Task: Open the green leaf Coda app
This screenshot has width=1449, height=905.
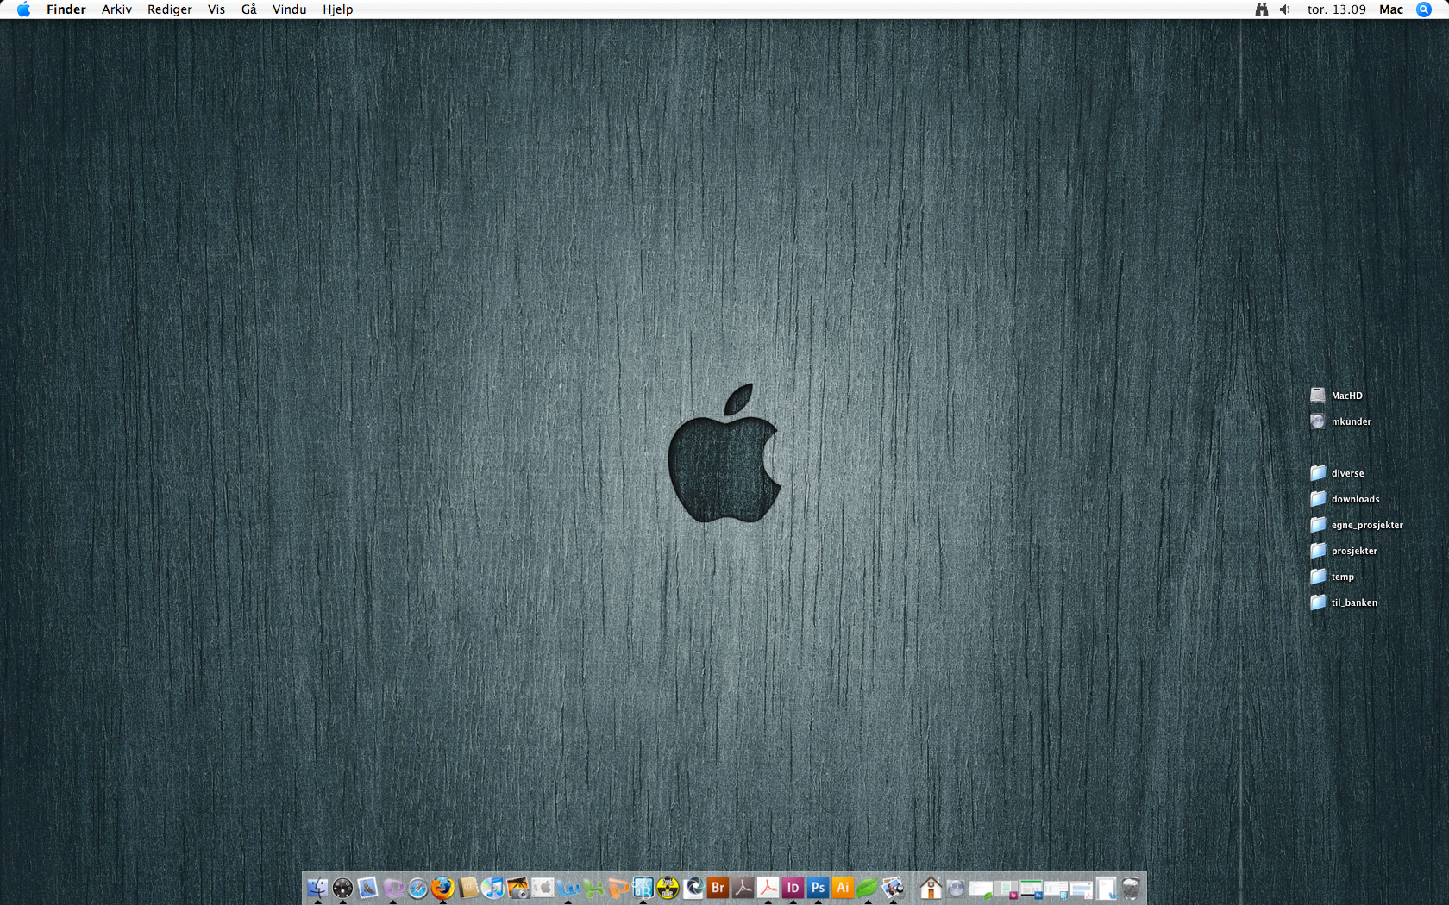Action: click(866, 888)
